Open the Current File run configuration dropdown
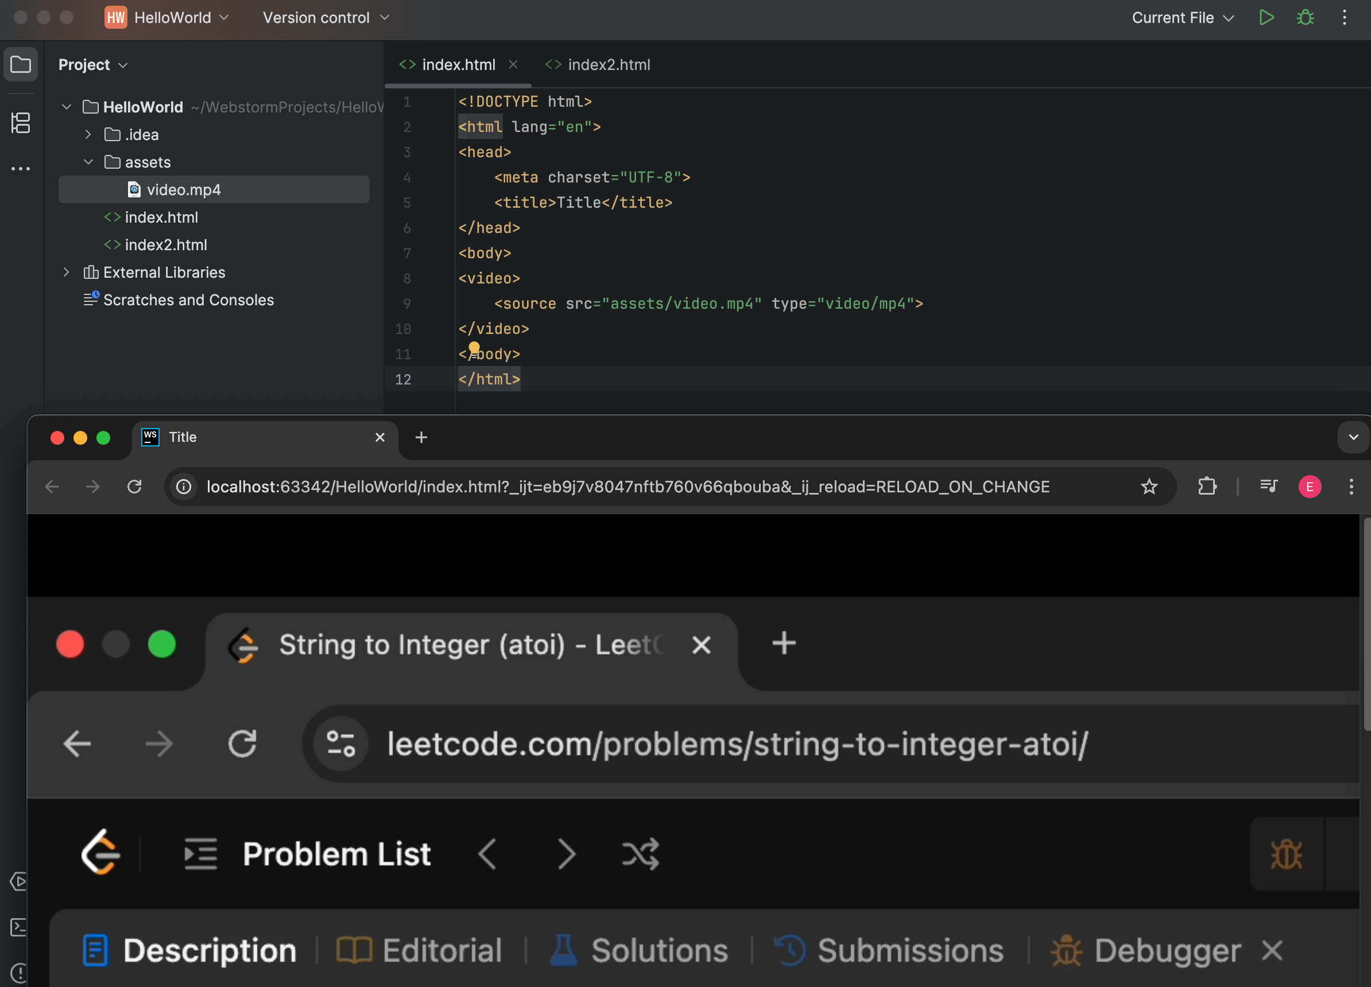 coord(1180,18)
